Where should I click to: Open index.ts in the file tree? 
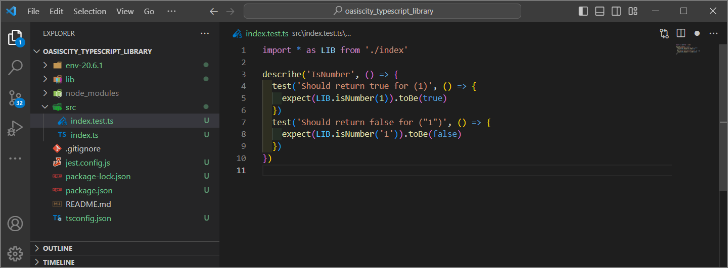[x=125, y=135]
